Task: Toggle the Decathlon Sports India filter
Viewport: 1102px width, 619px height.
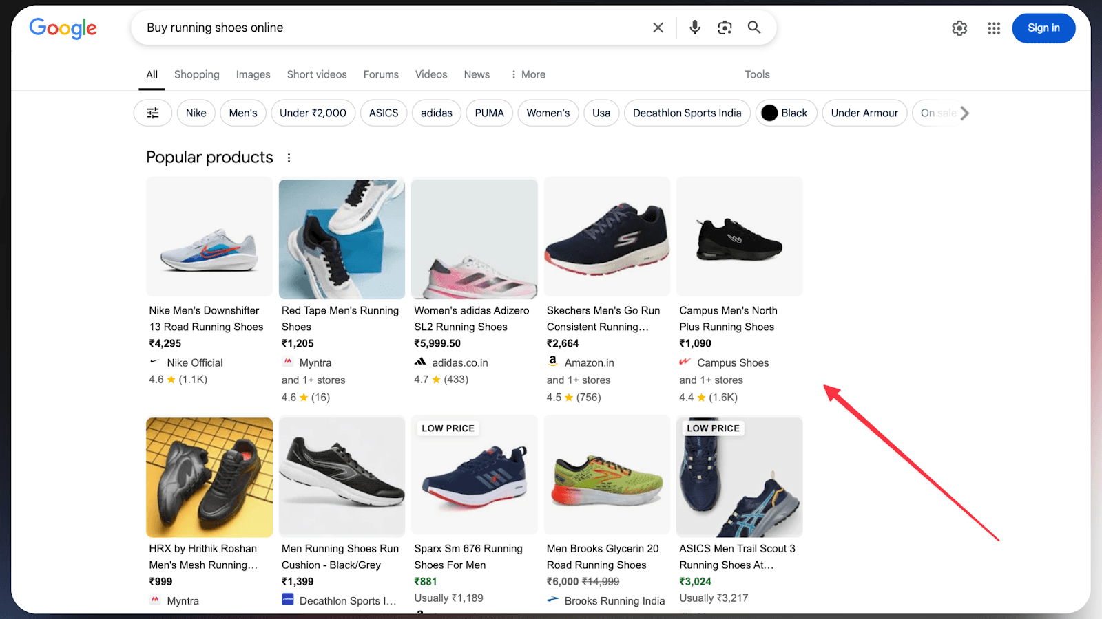Action: tap(687, 113)
